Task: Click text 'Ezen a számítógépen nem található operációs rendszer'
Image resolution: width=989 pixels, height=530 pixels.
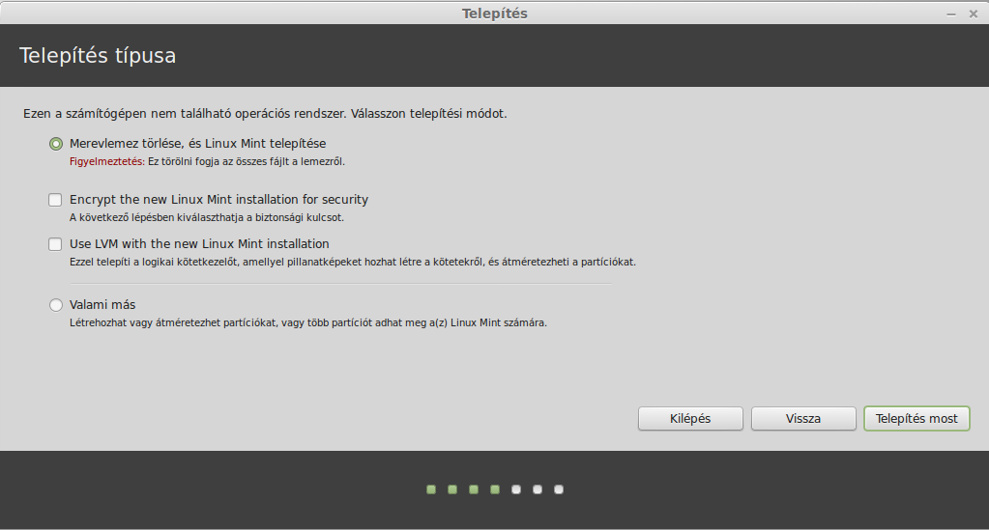Action: (185, 114)
